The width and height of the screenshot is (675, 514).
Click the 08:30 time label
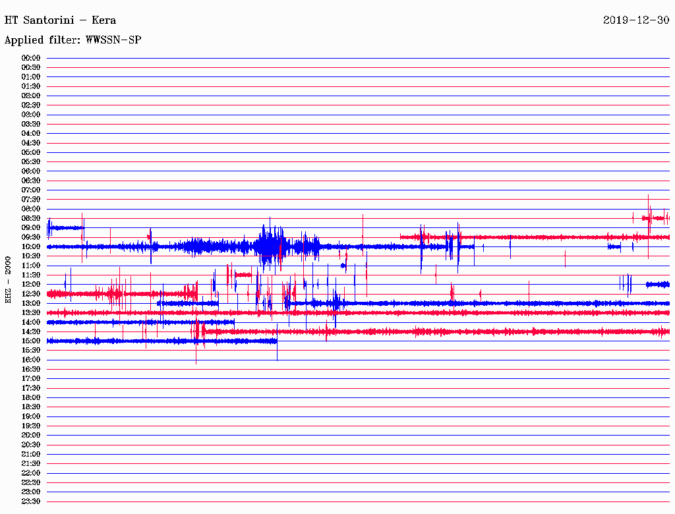tap(31, 218)
